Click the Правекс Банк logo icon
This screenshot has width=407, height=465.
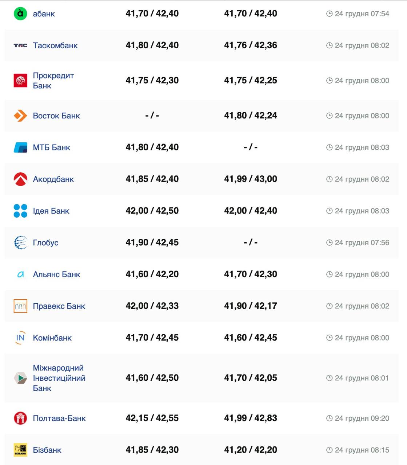coord(20,306)
